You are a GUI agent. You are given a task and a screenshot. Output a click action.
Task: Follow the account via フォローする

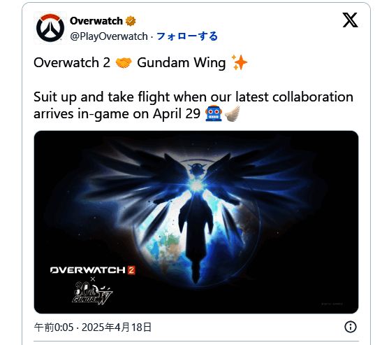tap(187, 36)
